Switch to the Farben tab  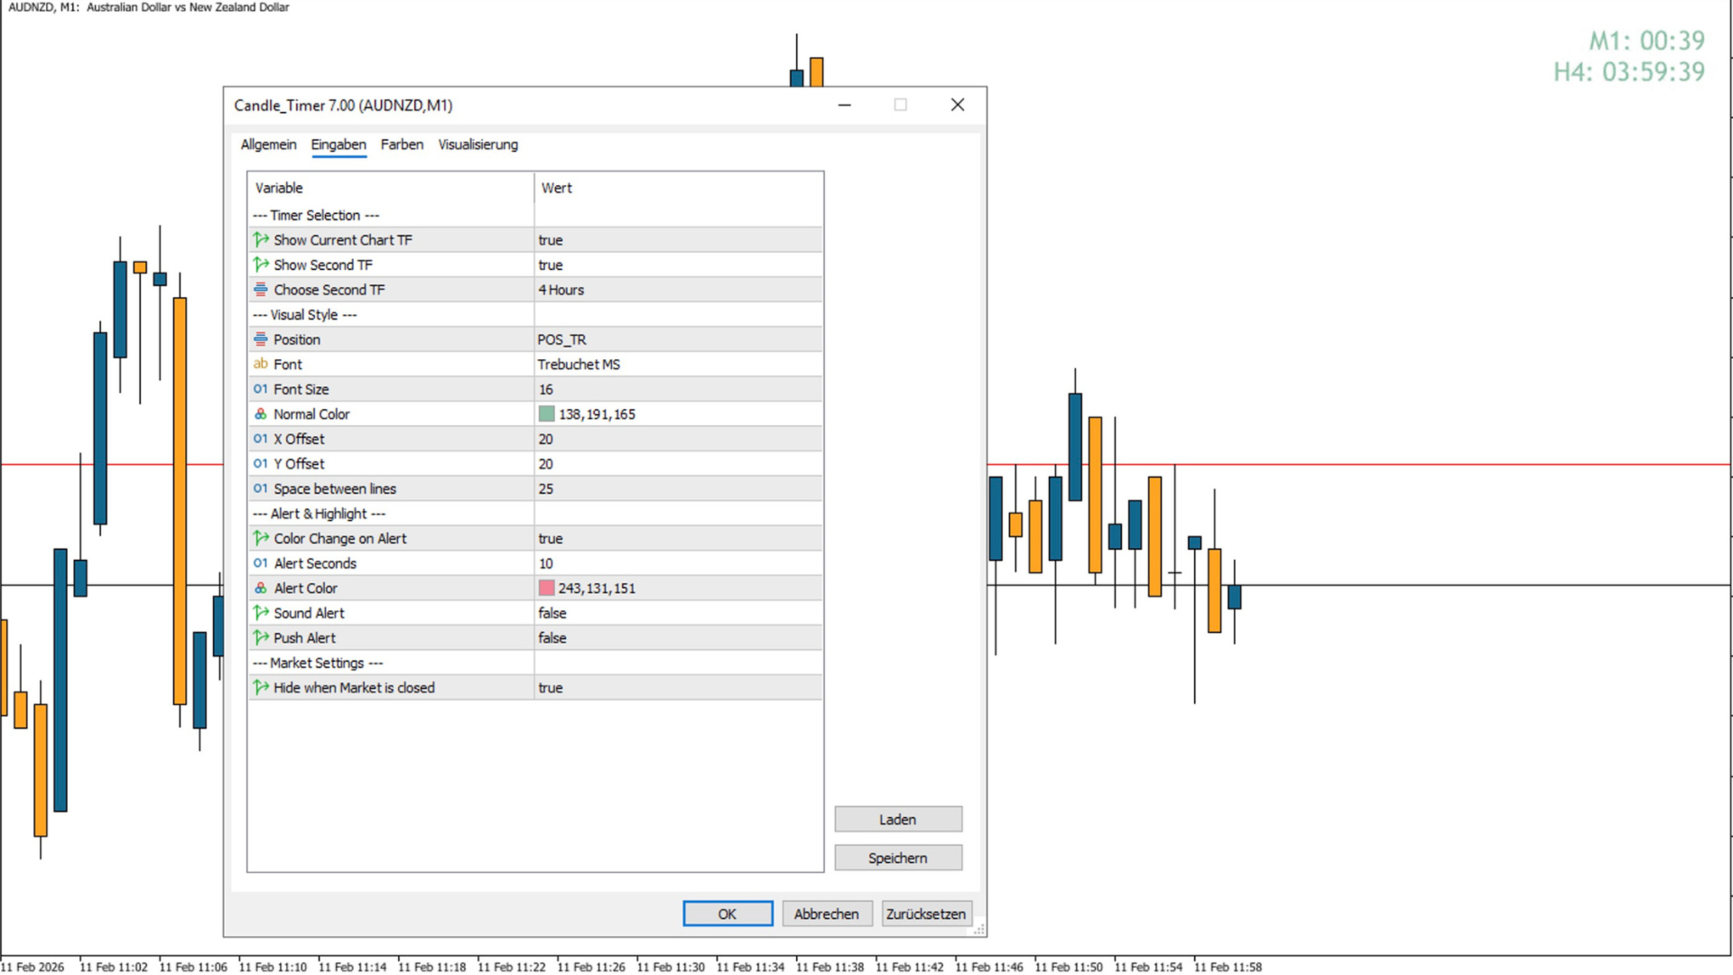(x=402, y=144)
